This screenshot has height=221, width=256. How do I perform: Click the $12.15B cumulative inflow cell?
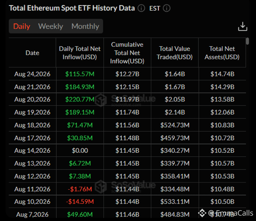tap(127, 87)
